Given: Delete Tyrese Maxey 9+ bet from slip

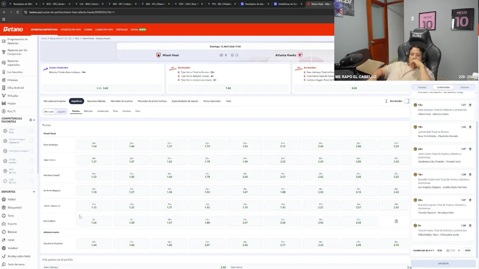Looking at the screenshot, I should 470,226.
